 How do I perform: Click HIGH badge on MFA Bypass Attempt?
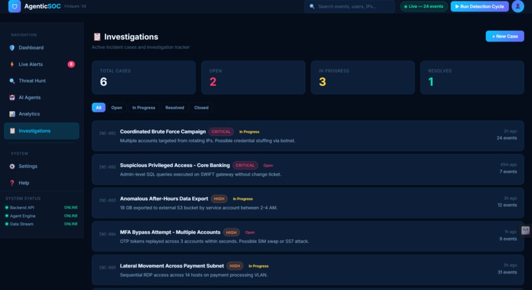232,233
